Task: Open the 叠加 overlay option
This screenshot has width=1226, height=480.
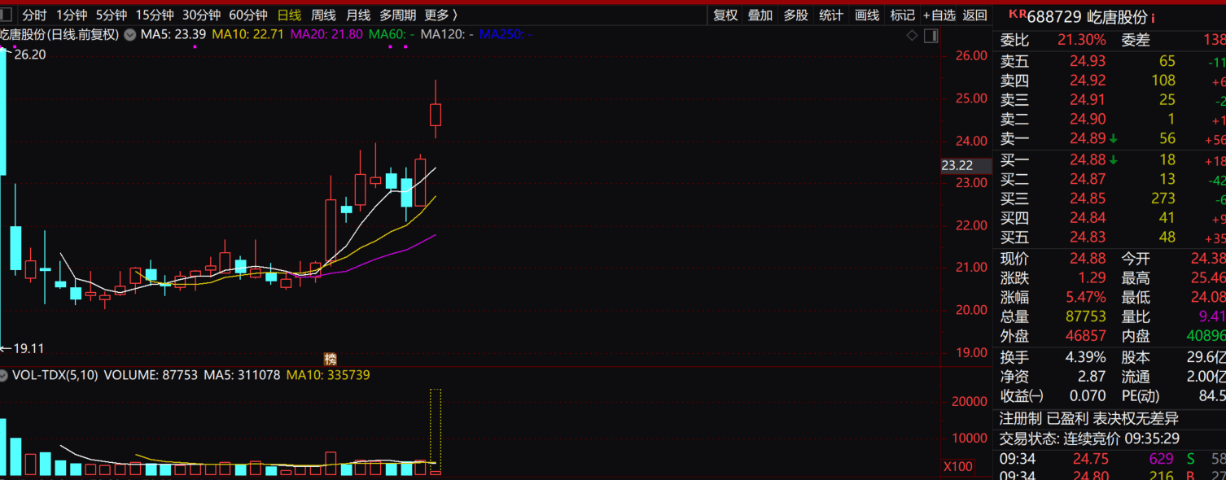Action: (x=760, y=15)
